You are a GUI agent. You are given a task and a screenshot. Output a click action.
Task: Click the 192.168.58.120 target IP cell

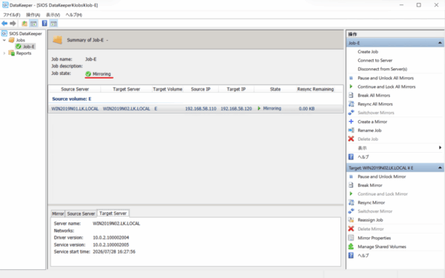(x=236, y=109)
